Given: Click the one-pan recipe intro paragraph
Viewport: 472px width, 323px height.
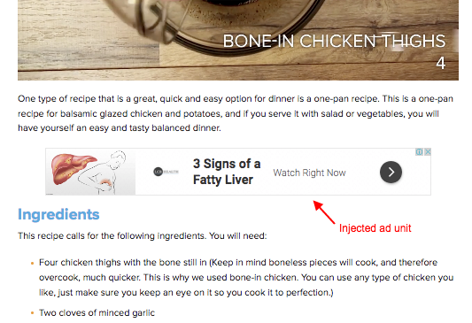Looking at the screenshot, I should pyautogui.click(x=236, y=113).
